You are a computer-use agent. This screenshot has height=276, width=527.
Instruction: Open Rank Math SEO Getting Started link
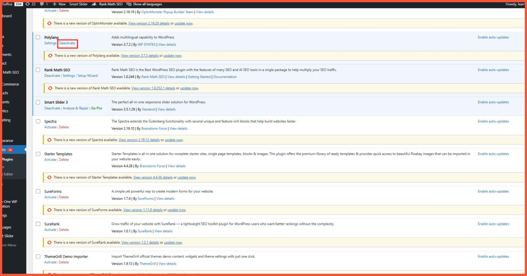[x=199, y=77]
